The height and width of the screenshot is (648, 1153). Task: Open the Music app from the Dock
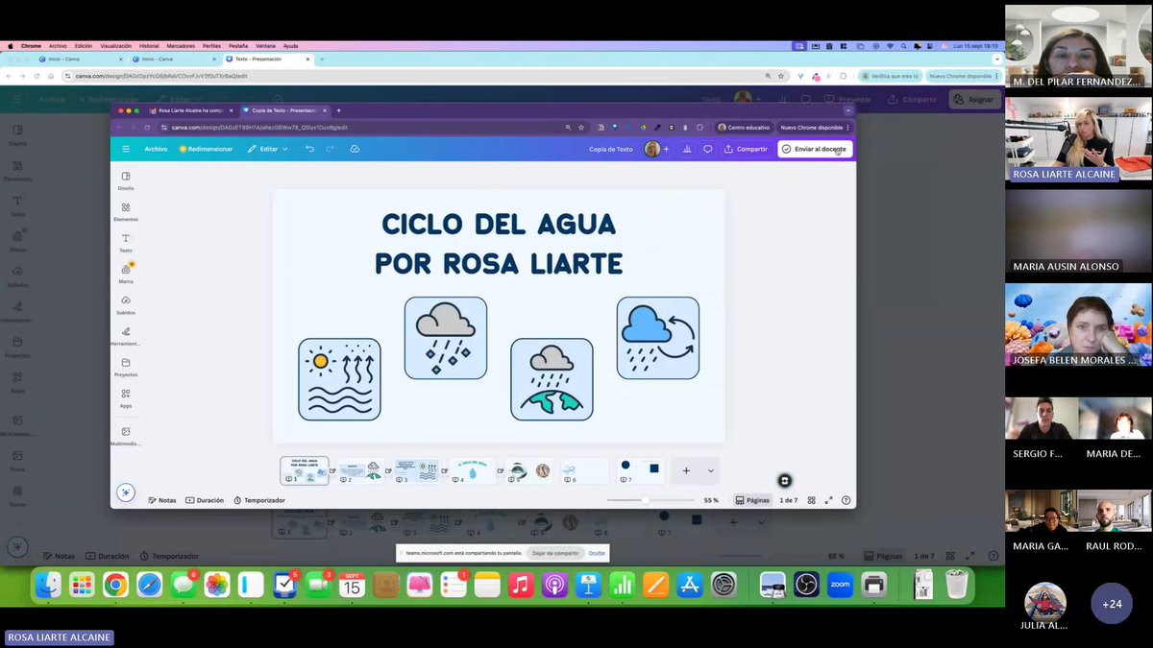pyautogui.click(x=521, y=585)
